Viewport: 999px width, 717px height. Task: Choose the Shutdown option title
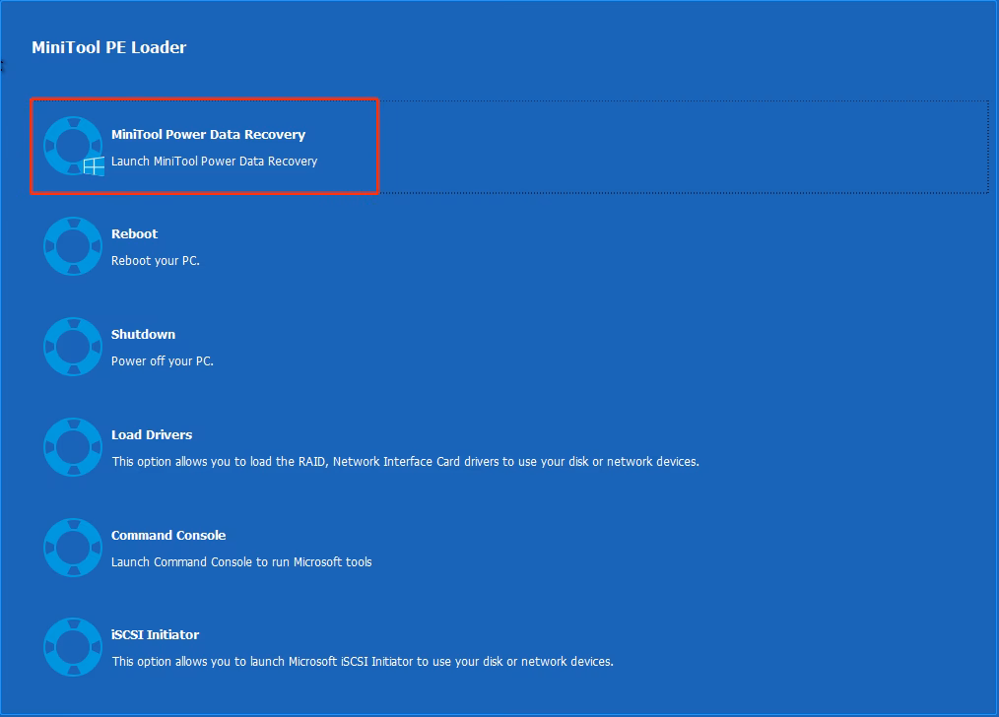(x=144, y=334)
